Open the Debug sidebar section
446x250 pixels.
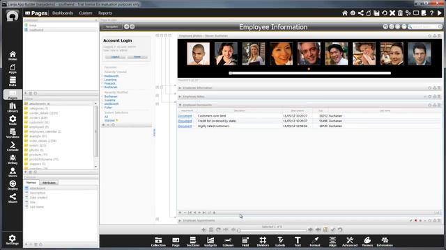point(13,160)
